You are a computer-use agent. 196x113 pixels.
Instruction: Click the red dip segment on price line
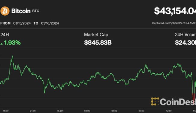coord(194,97)
